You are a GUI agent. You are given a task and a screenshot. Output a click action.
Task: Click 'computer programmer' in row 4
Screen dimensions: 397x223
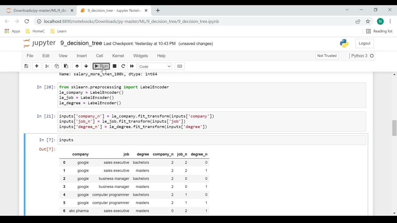click(111, 195)
